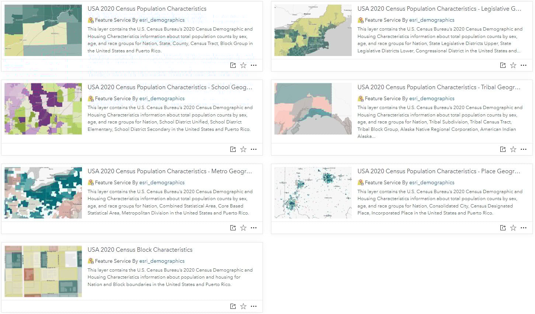
Task: Visit esri_demographics profile from the Population Characteristics card
Action: pos(162,20)
